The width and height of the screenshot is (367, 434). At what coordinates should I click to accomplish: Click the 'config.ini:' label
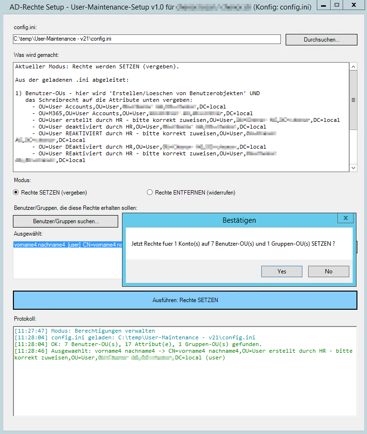pos(25,27)
